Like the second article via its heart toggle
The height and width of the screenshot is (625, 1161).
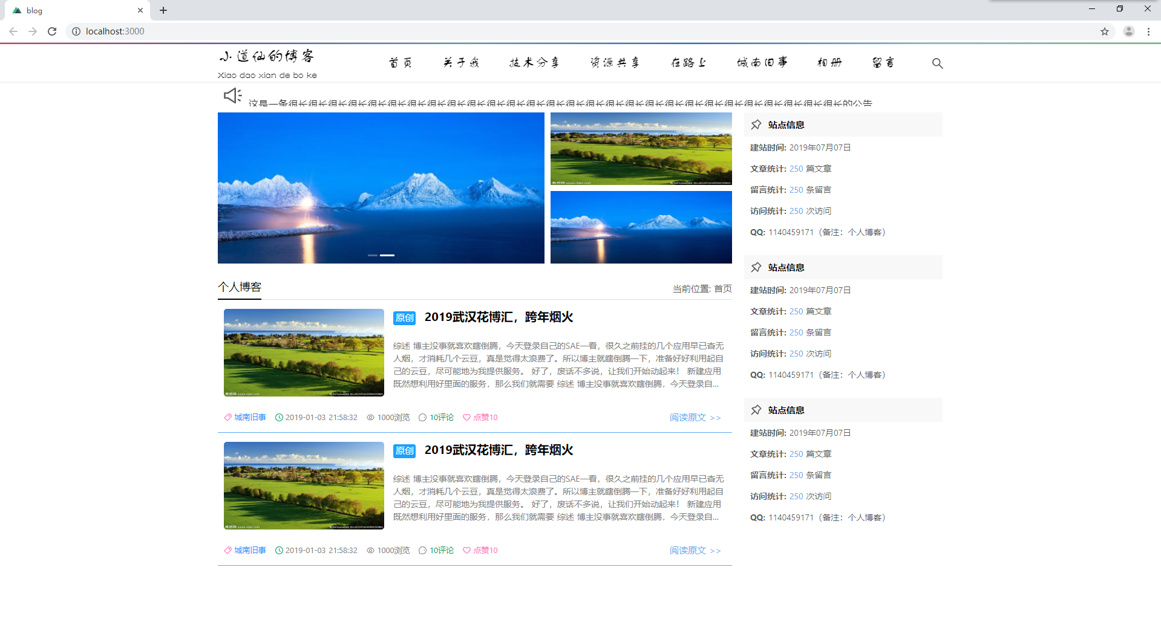(466, 550)
